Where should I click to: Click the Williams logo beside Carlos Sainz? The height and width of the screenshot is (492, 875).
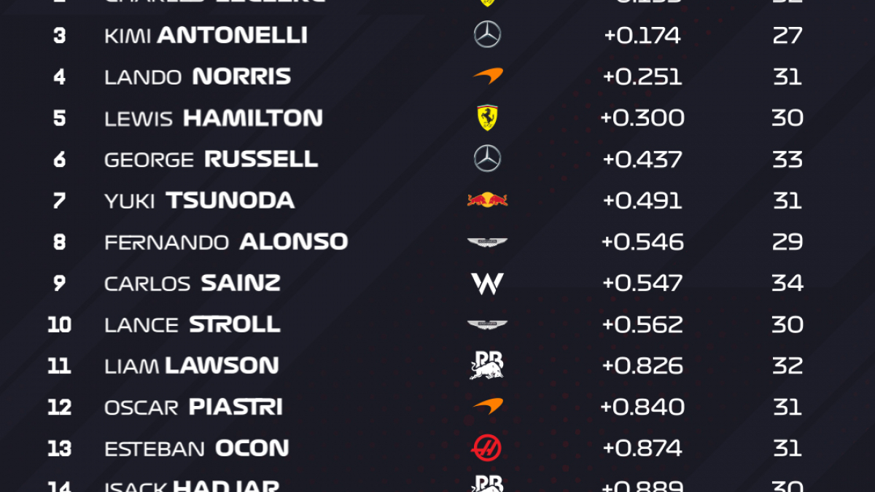click(x=487, y=283)
